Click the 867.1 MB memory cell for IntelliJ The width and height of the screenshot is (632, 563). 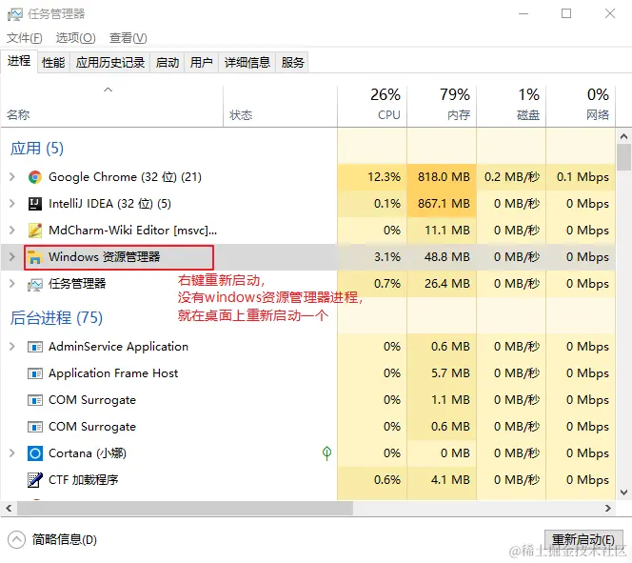click(x=442, y=204)
